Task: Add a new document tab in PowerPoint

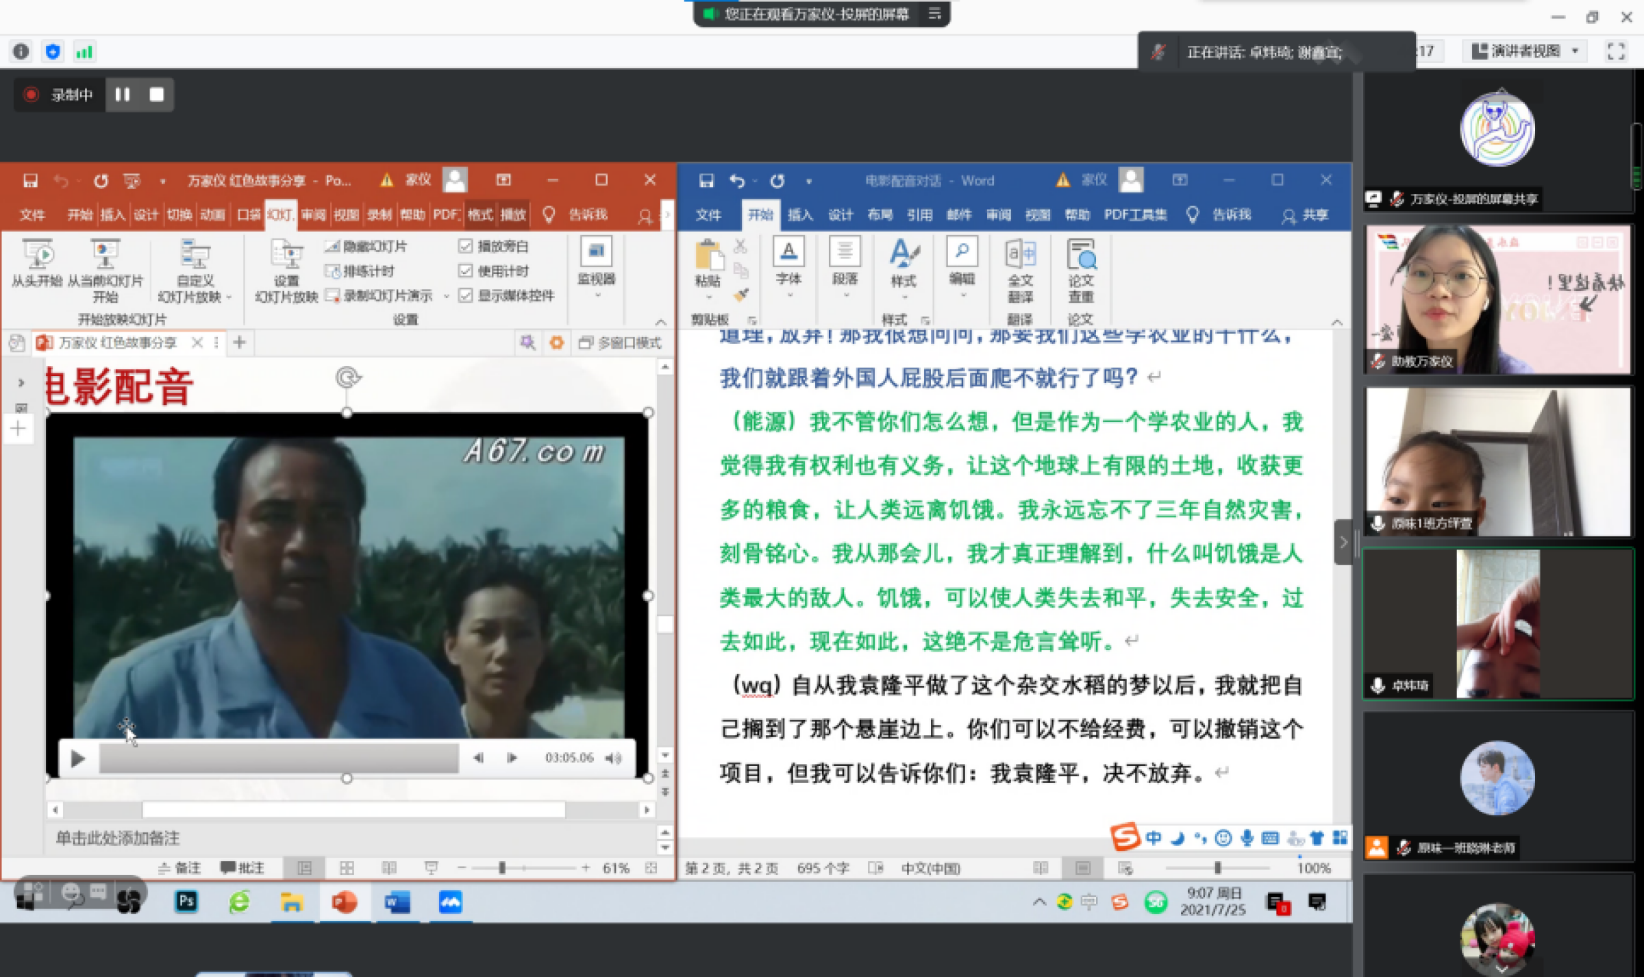Action: tap(239, 343)
